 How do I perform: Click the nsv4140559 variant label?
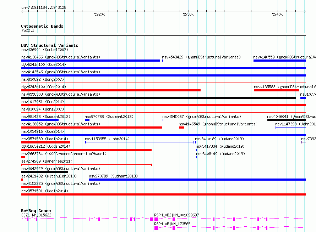tap(284, 57)
